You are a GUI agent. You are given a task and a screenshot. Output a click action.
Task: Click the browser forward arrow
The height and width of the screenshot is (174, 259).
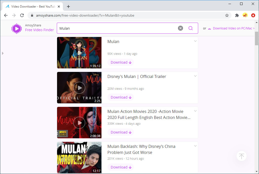[14, 15]
